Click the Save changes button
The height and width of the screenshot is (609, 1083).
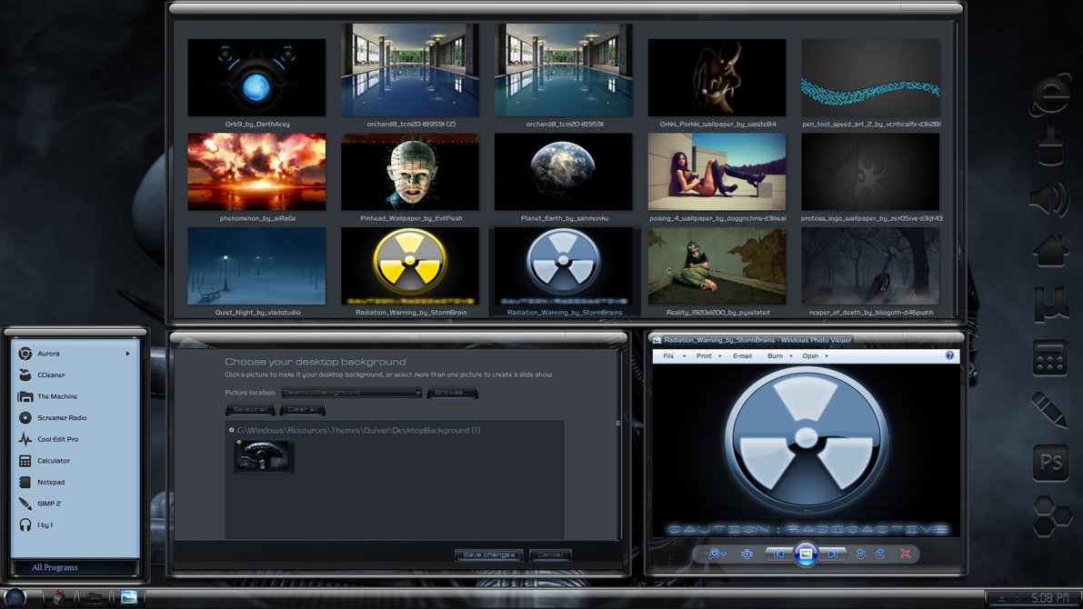point(488,554)
